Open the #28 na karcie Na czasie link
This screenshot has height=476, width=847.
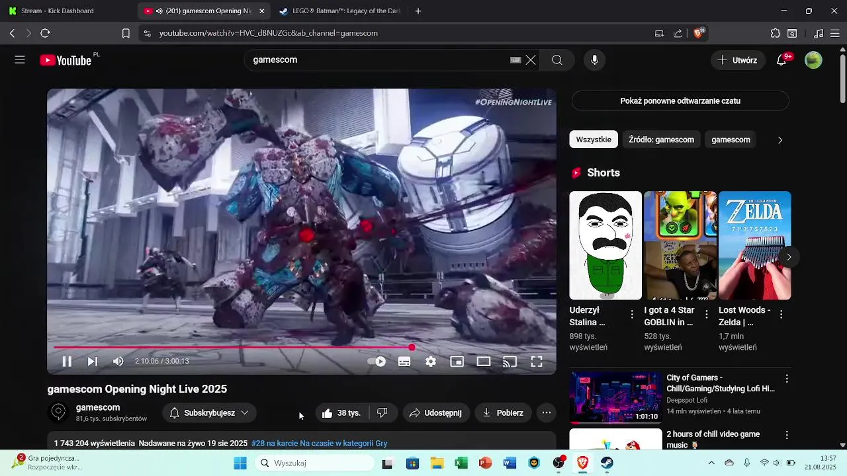pos(319,444)
